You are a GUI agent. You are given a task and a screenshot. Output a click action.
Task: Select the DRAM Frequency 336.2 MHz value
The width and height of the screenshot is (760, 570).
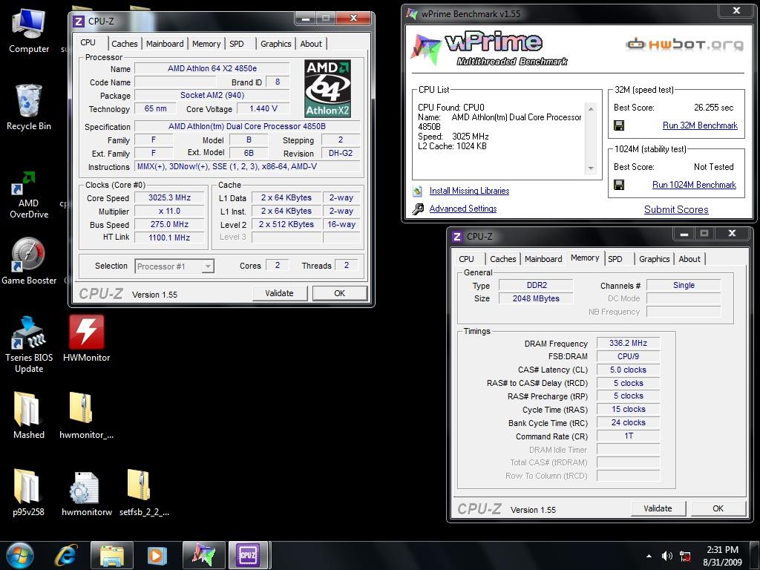628,343
